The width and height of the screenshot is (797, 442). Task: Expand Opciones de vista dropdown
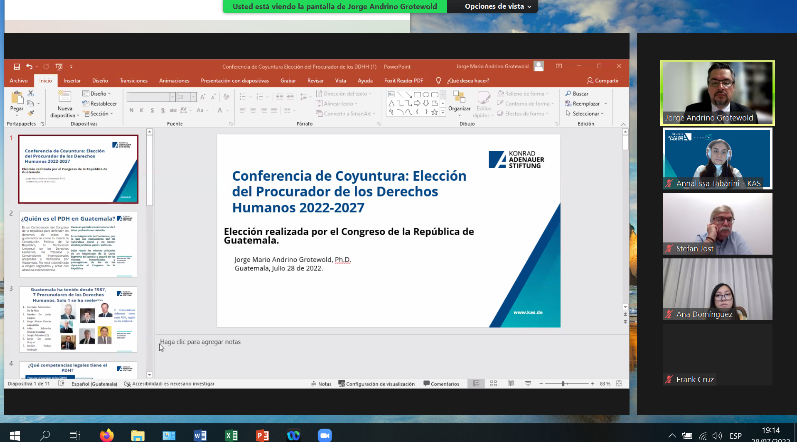(x=497, y=7)
